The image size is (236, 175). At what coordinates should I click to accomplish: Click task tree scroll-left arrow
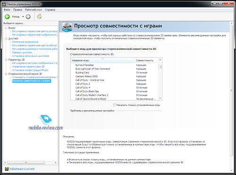5,162
